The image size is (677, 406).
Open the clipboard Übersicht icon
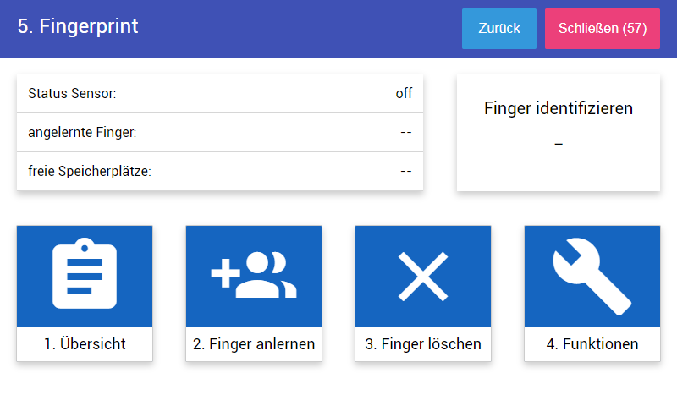click(85, 273)
